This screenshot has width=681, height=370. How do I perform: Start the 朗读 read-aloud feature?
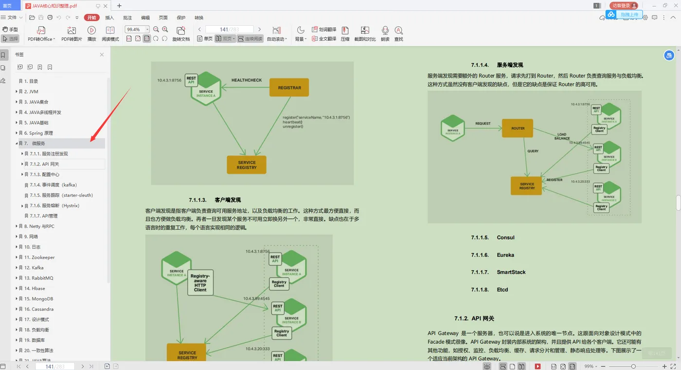click(385, 34)
